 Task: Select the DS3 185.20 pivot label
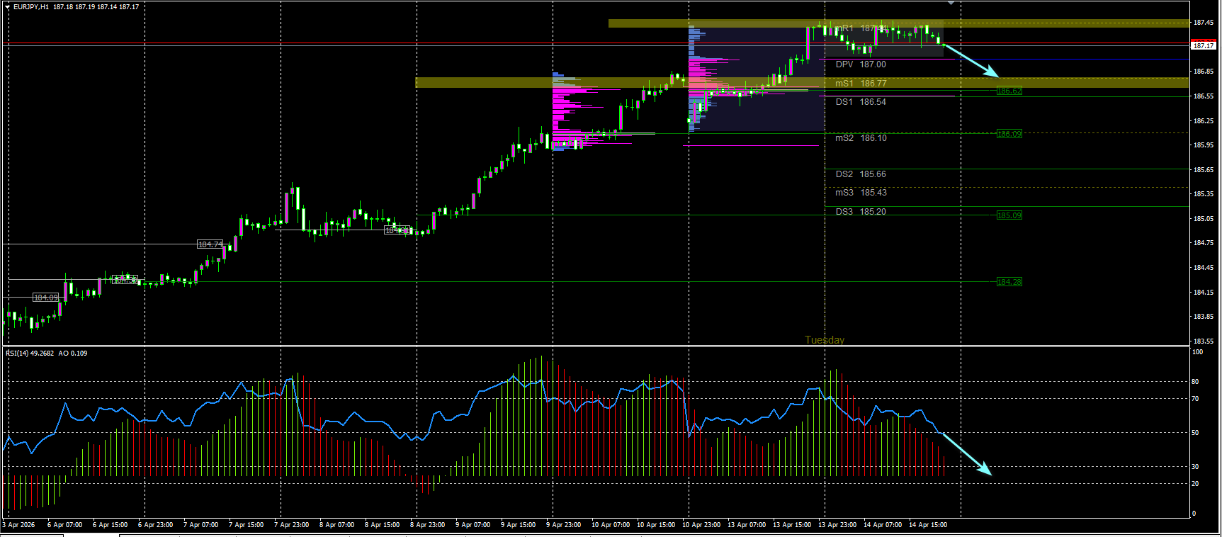861,212
